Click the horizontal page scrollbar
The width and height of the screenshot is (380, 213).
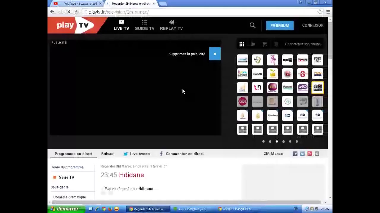[x=187, y=202]
